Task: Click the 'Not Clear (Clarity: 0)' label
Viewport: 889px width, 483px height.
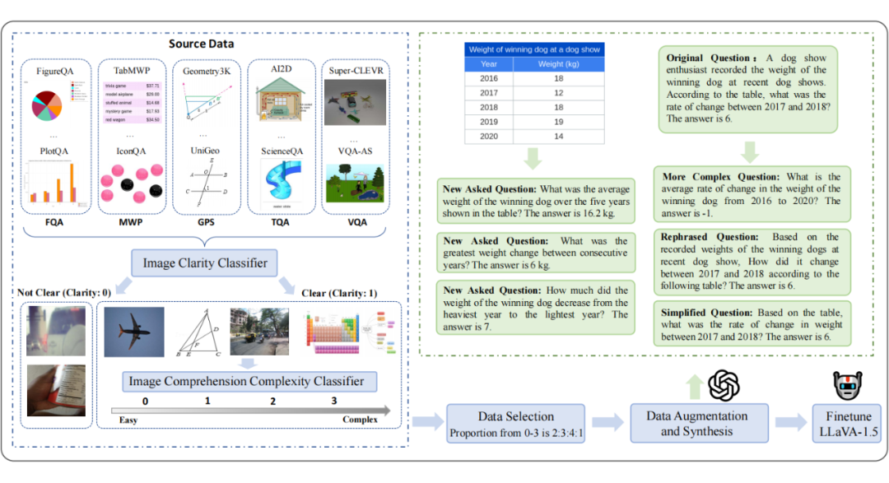Action: click(64, 293)
